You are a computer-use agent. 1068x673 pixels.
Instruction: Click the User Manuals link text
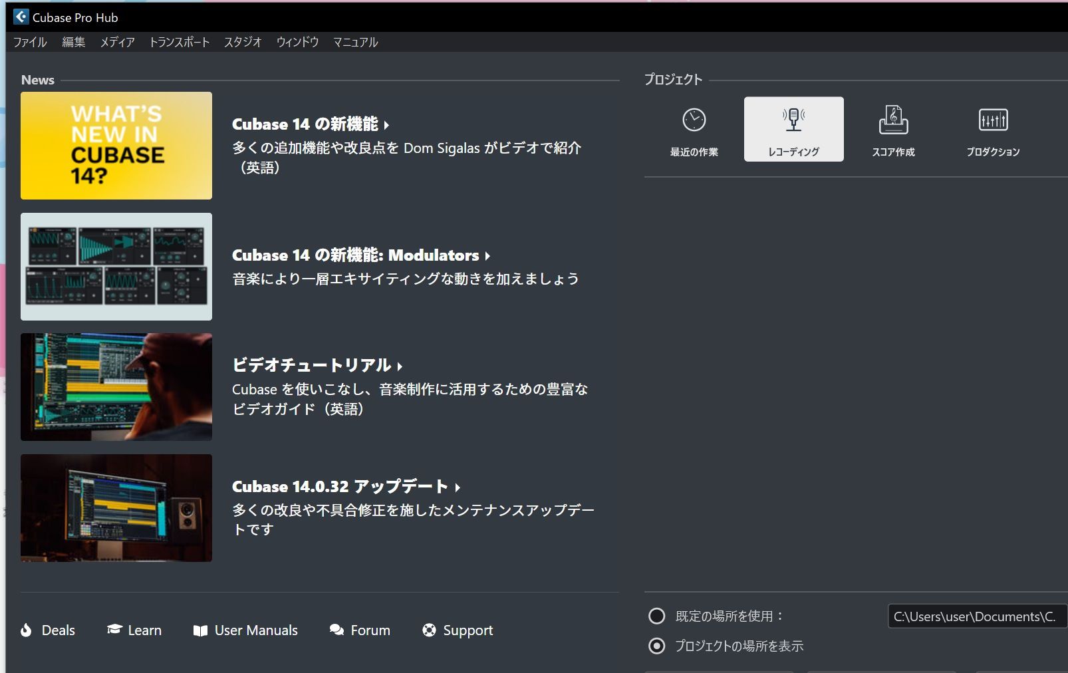(x=256, y=630)
